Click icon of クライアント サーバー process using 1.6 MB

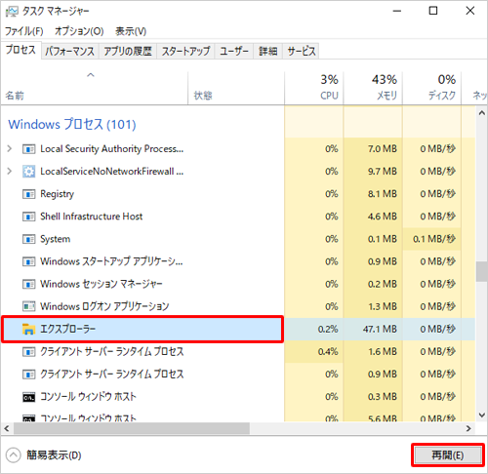pos(28,352)
